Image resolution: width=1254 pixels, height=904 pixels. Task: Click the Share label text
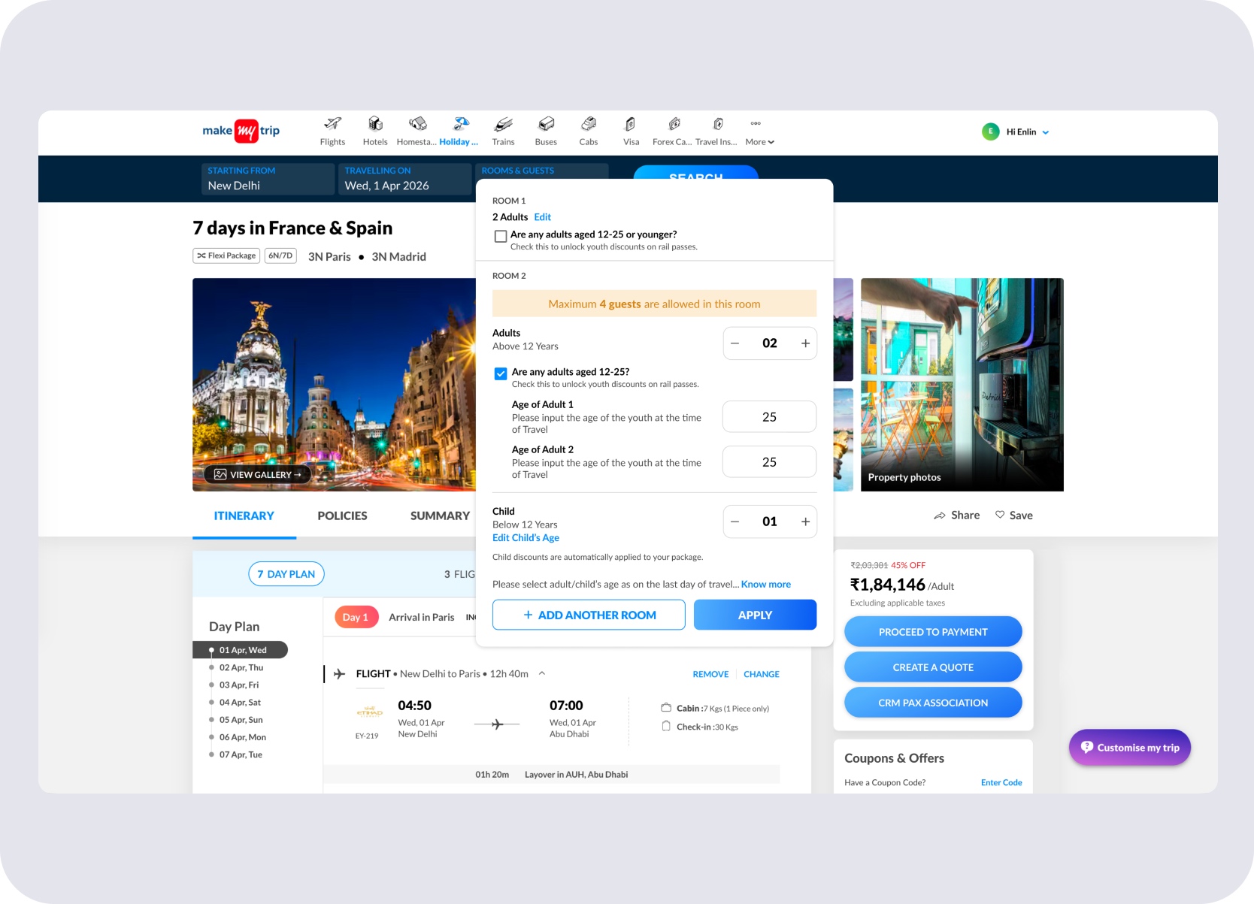point(965,515)
